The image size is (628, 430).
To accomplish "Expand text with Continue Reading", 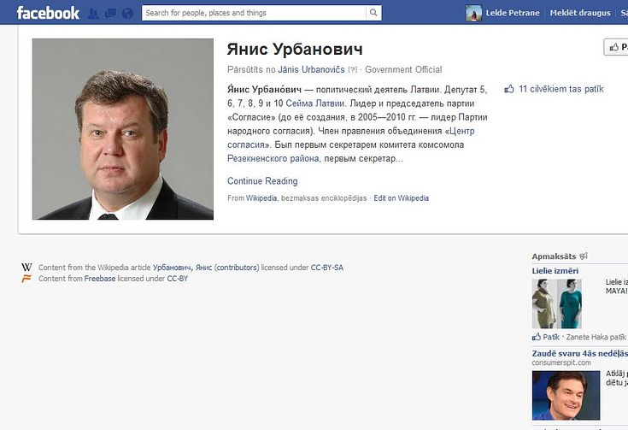I will coord(262,181).
